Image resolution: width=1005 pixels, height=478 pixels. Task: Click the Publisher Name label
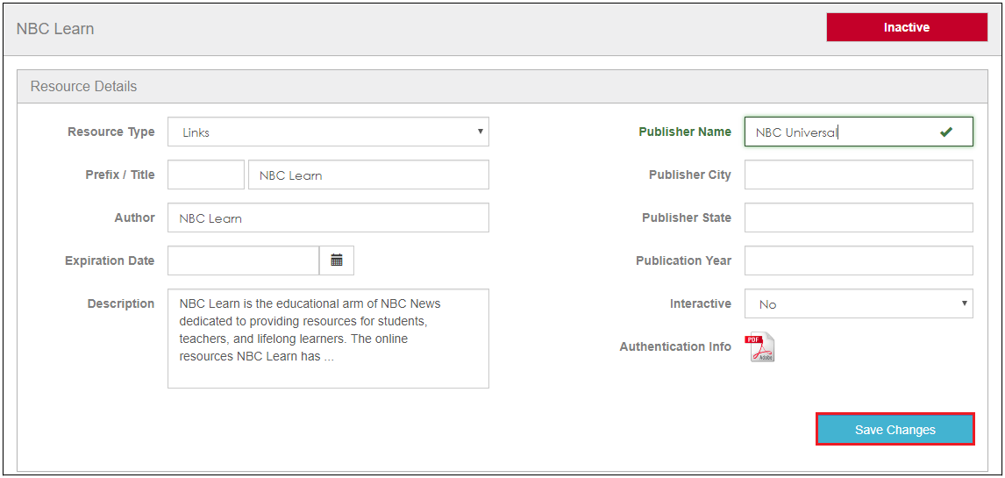pyautogui.click(x=685, y=132)
